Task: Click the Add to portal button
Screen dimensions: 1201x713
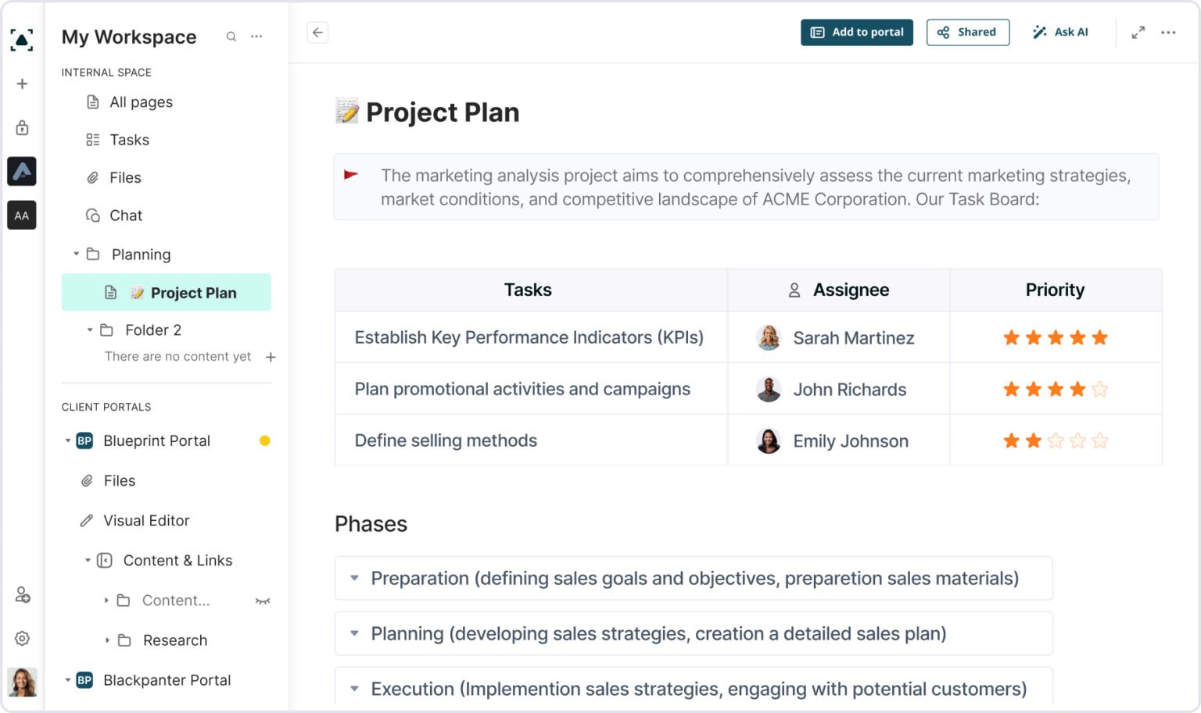Action: (x=856, y=32)
